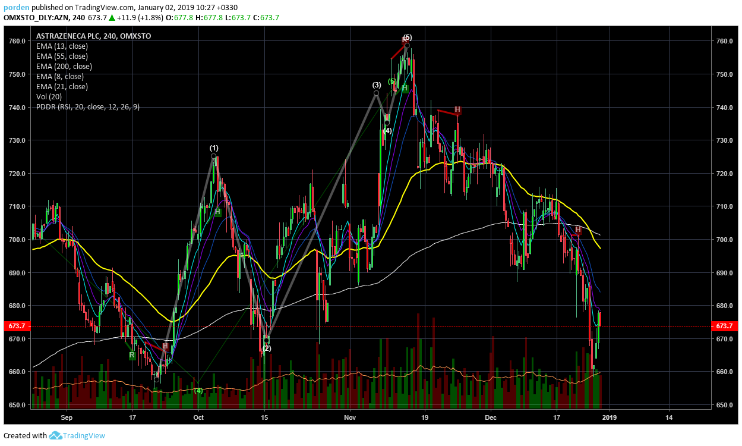
Task: Click the 720.0 label on left price axis
Action: pos(16,174)
